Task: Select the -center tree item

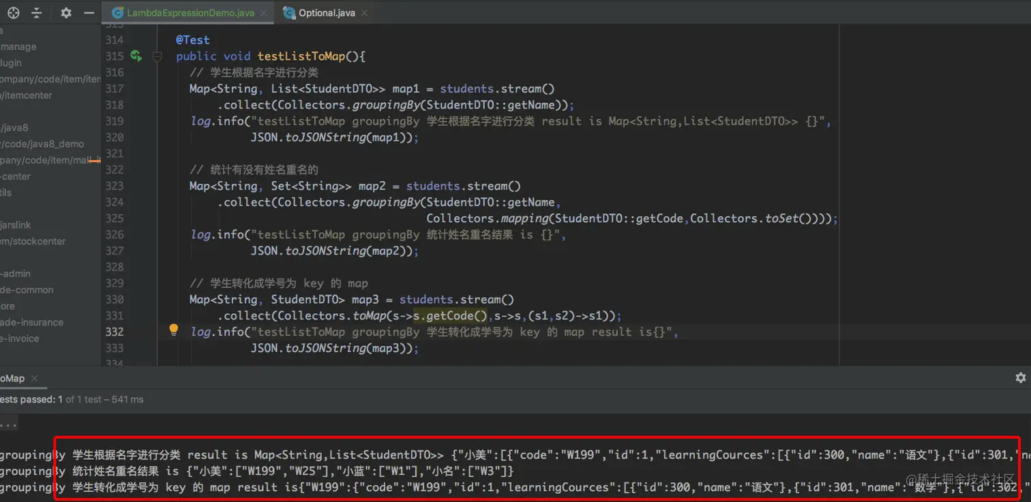Action: [x=16, y=176]
